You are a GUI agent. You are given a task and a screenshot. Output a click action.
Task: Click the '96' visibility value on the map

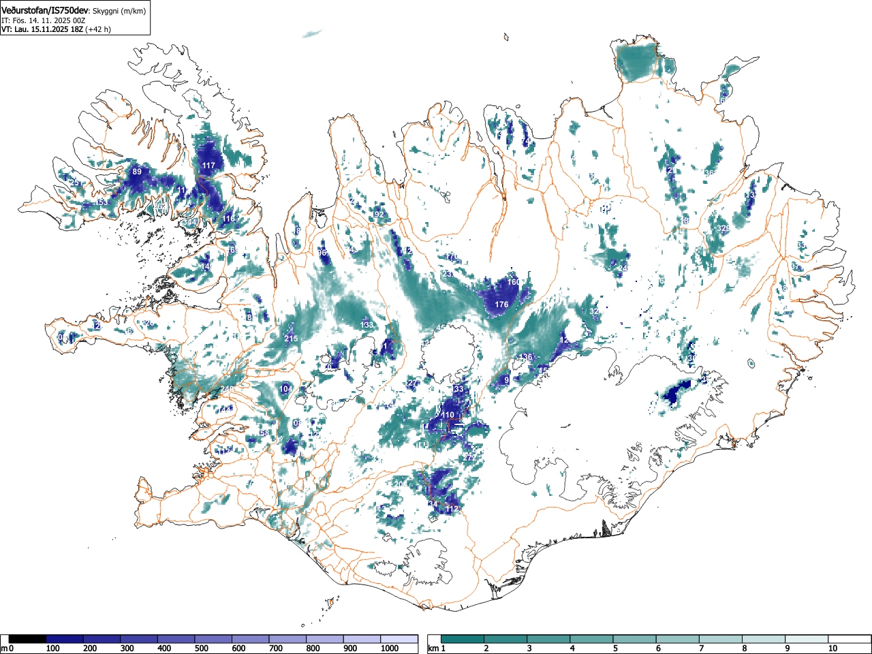322,253
